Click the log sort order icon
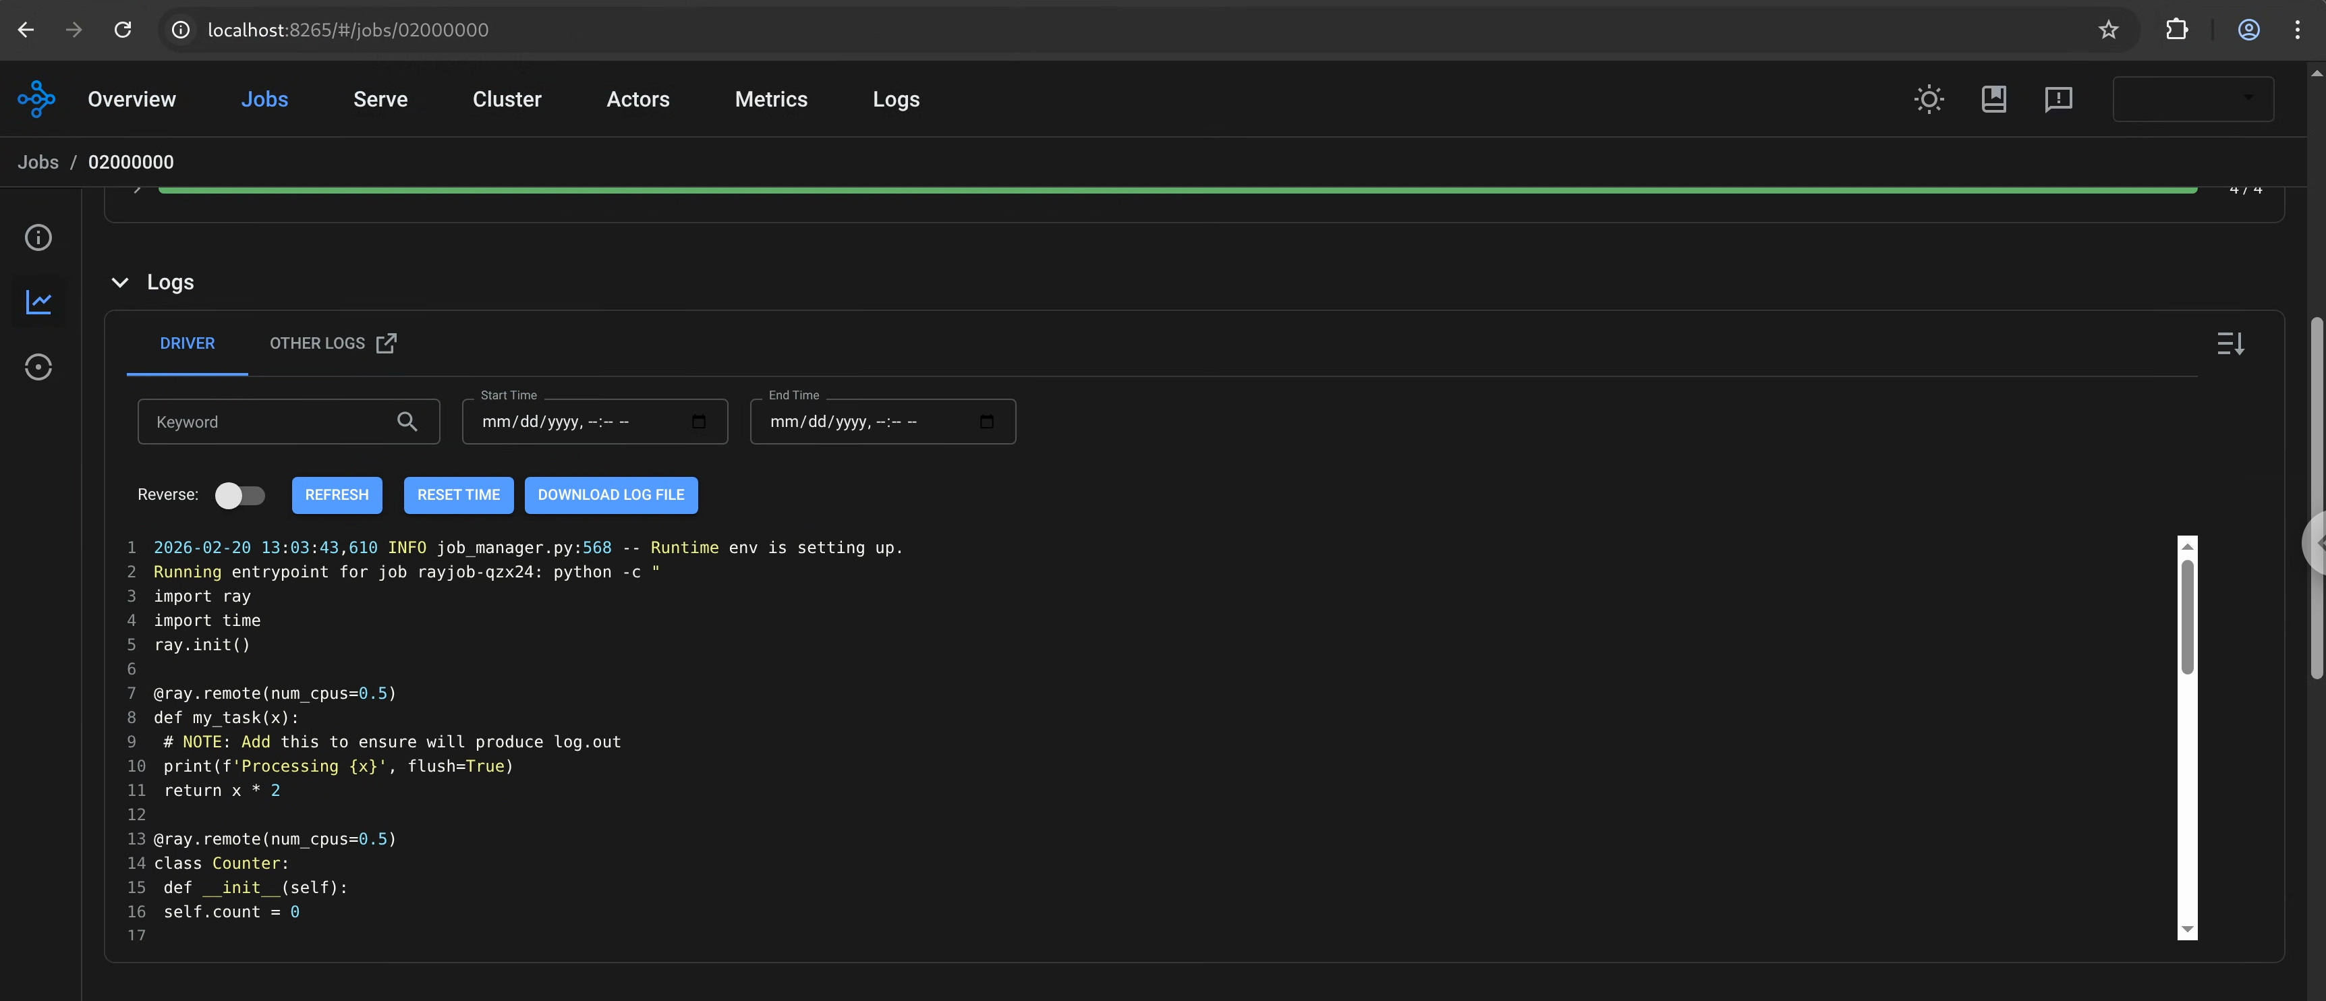 point(2230,343)
